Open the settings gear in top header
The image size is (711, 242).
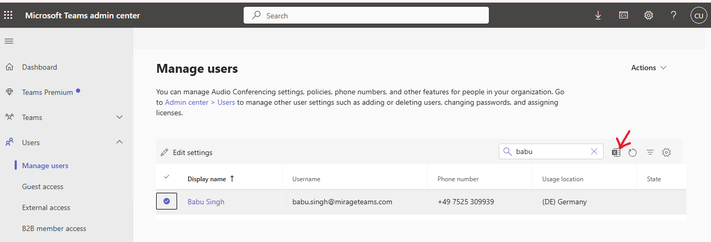coord(649,16)
